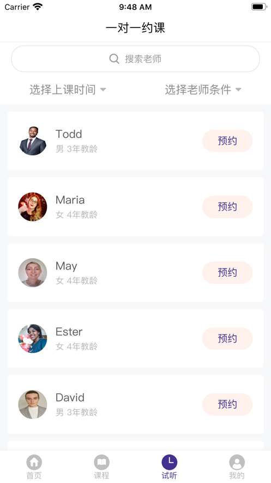Open the 首页 home tab icon

click(34, 462)
